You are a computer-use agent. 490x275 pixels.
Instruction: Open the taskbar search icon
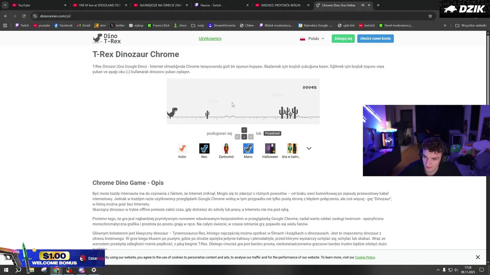point(18,270)
